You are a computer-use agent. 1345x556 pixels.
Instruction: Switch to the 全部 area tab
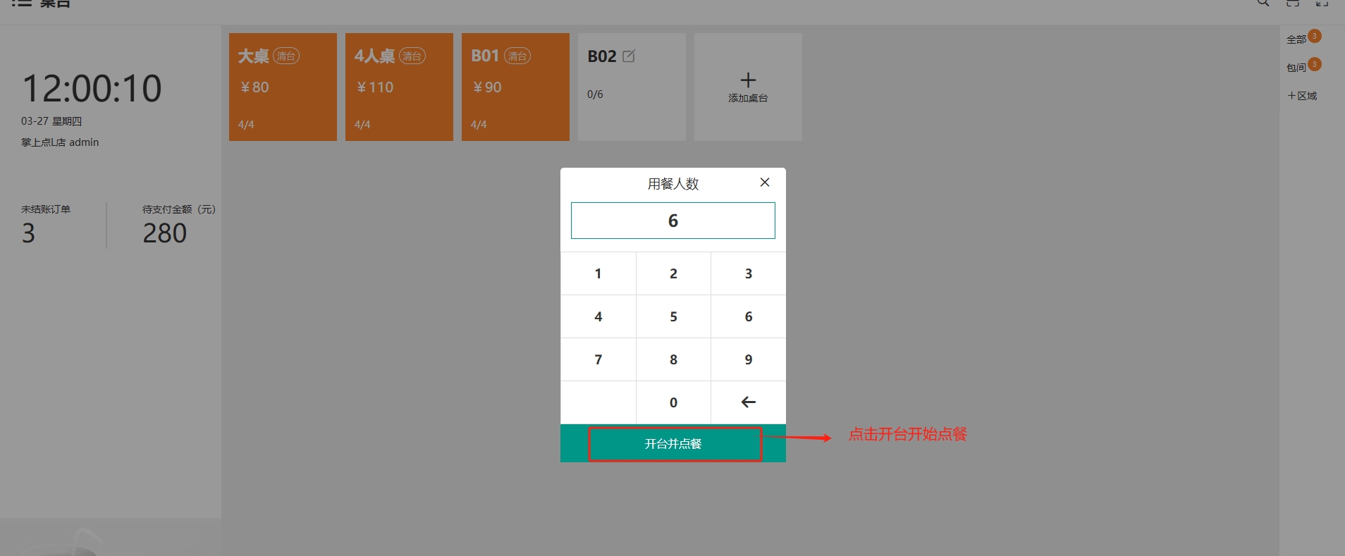[x=1296, y=39]
